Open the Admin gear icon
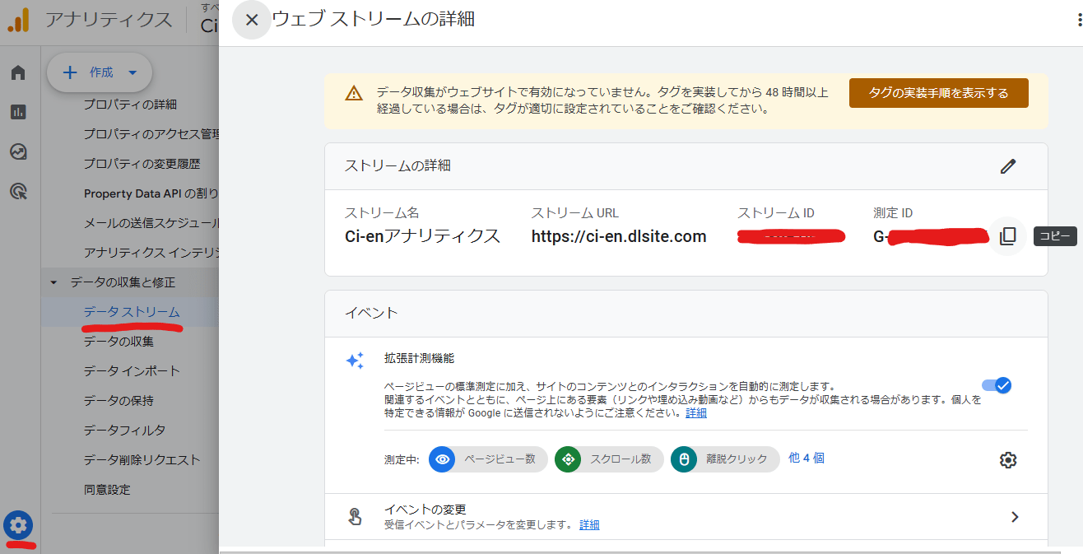Screen dimensions: 1083x554 18,524
